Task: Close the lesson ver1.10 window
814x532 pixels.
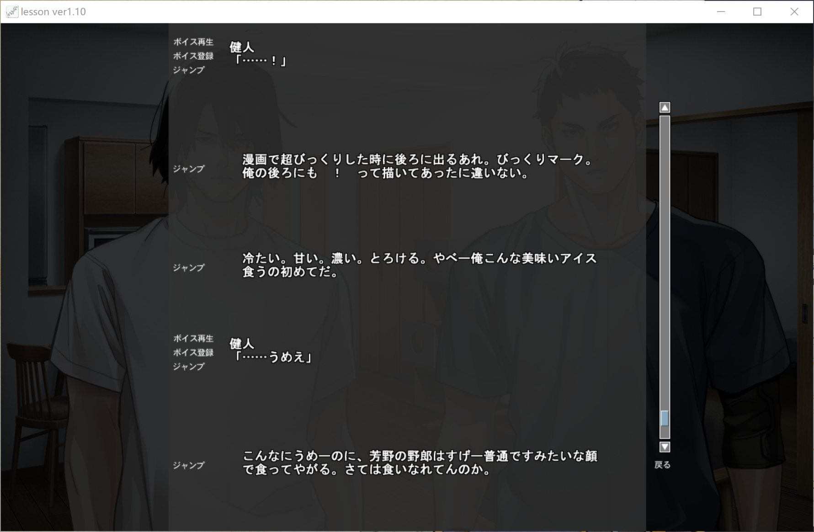Action: point(794,12)
